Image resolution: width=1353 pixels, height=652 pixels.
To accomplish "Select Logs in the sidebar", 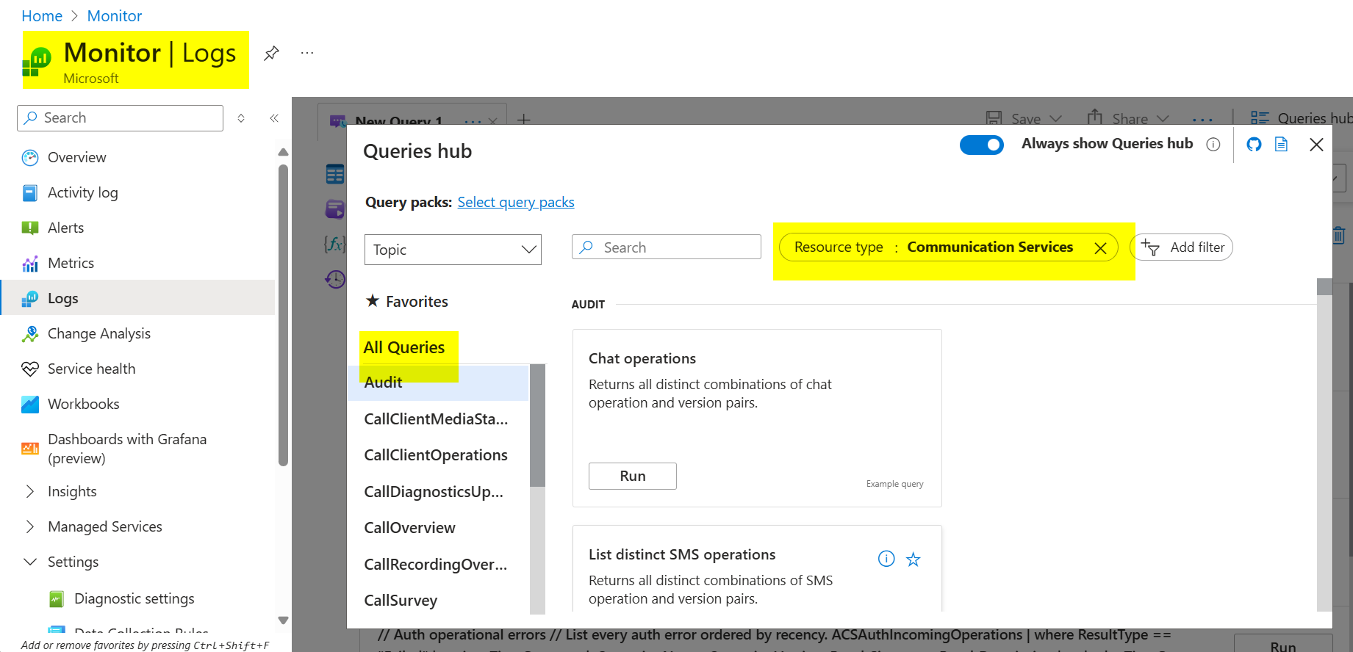I will click(x=138, y=298).
